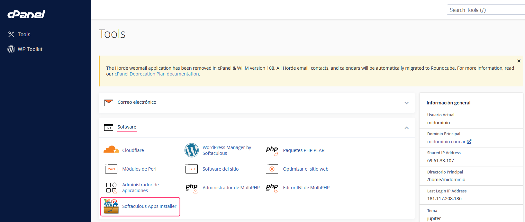Click the Perl modules icon
This screenshot has height=222, width=525.
(x=111, y=169)
